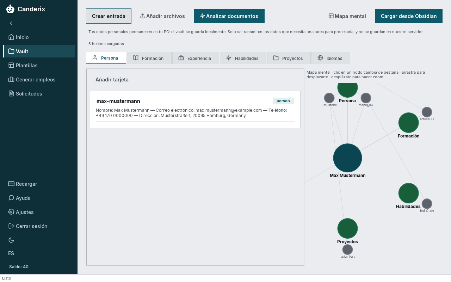Click the 5 hechos cargados text
Viewport: 451px width, 282px height.
tap(106, 44)
